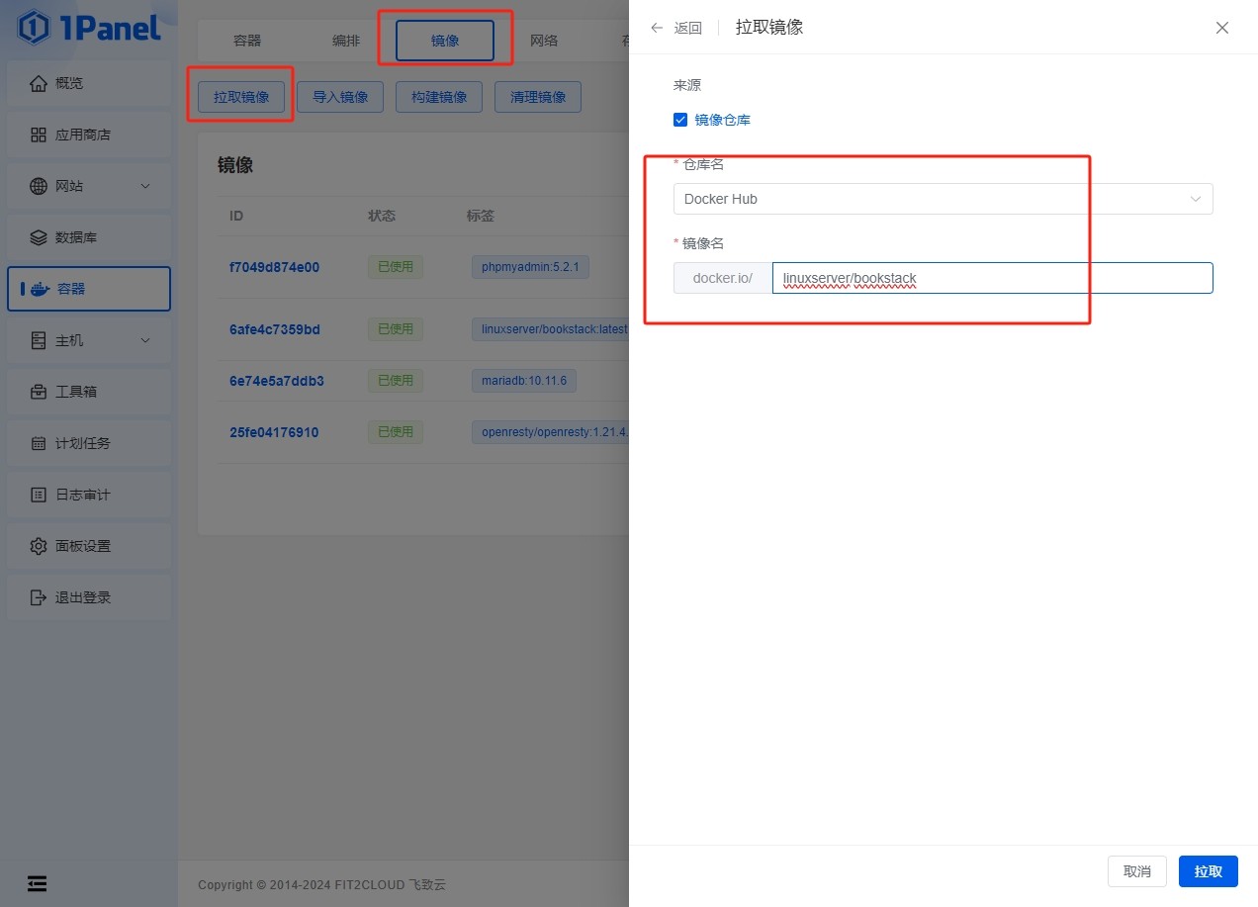Click the 工具箱 briefcase icon
The height and width of the screenshot is (907, 1258).
tap(39, 392)
